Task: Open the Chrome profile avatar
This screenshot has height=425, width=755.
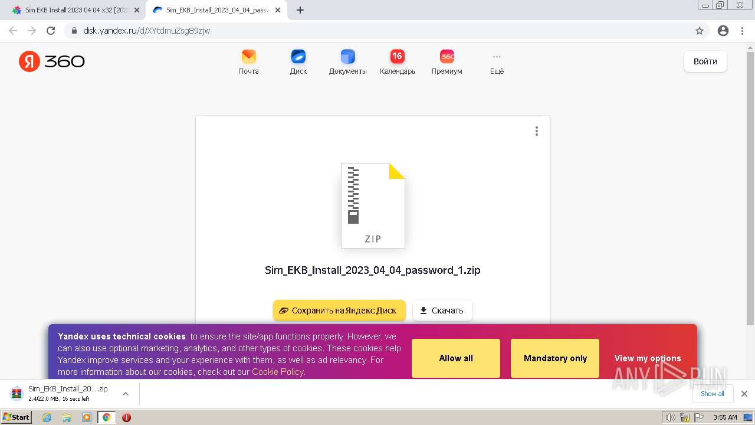Action: (x=723, y=31)
